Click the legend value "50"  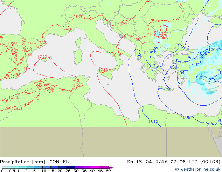click(108, 171)
